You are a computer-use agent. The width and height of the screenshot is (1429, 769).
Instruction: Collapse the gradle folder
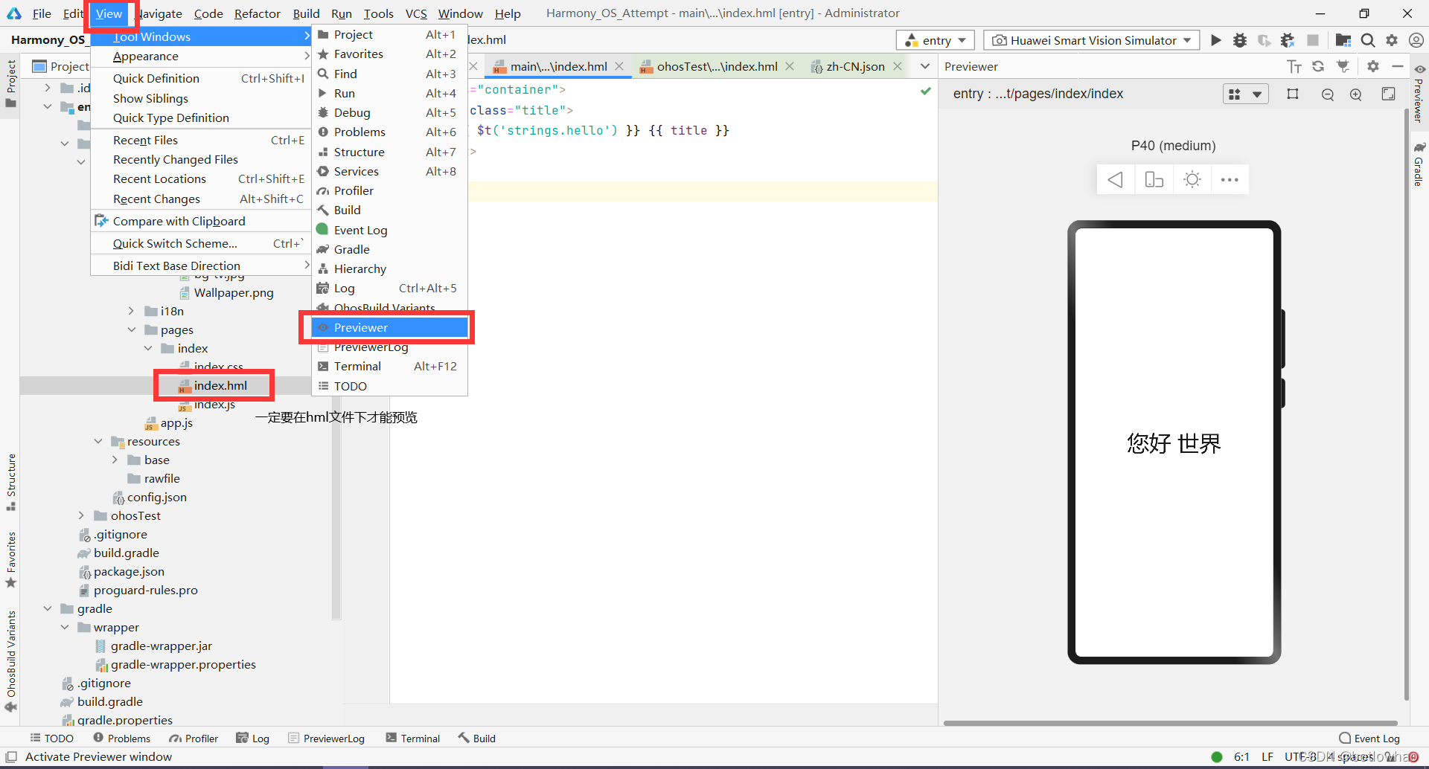[48, 608]
